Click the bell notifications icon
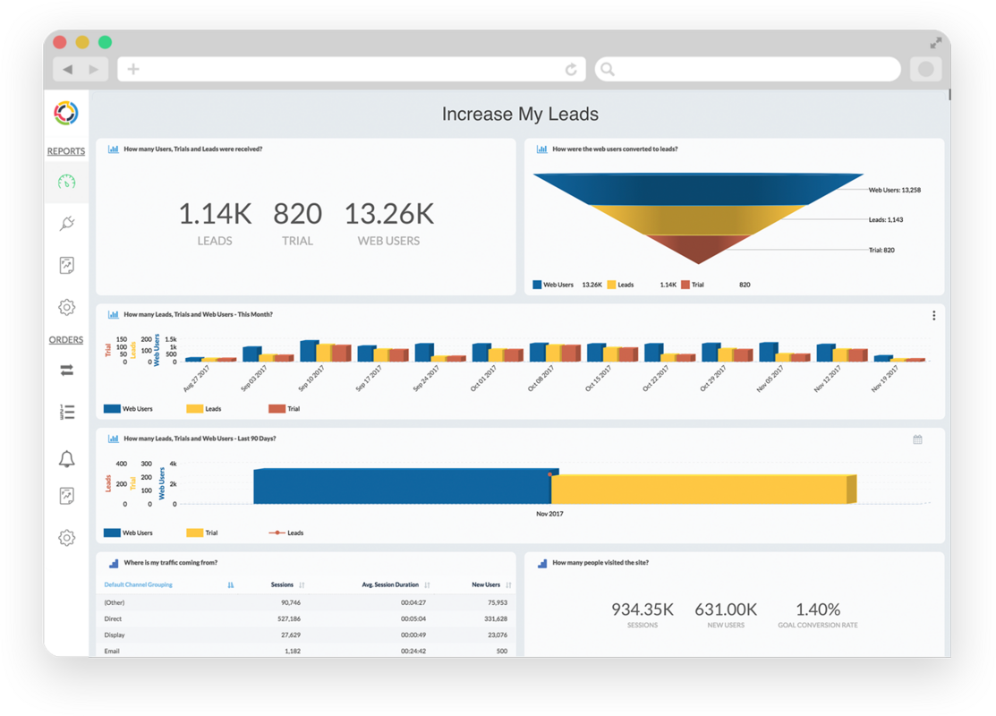Screen dimensions: 996x716 [66, 459]
